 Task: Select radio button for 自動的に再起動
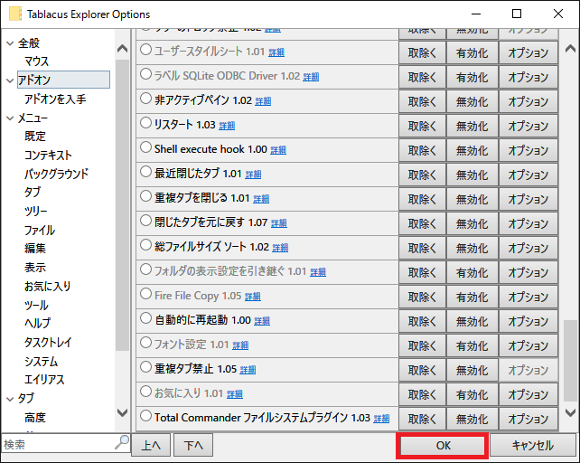(x=146, y=319)
